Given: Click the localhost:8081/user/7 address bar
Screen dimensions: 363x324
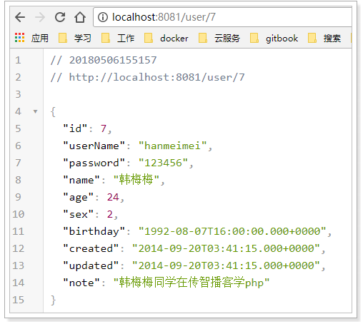Looking at the screenshot, I should (x=222, y=17).
